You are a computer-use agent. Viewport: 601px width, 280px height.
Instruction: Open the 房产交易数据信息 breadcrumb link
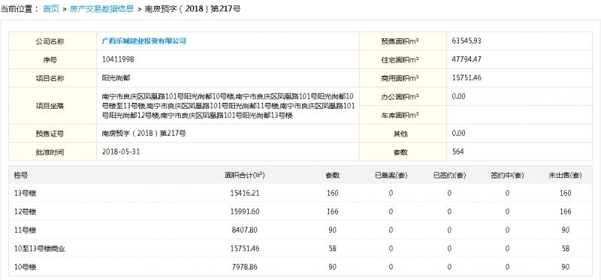[x=101, y=9]
